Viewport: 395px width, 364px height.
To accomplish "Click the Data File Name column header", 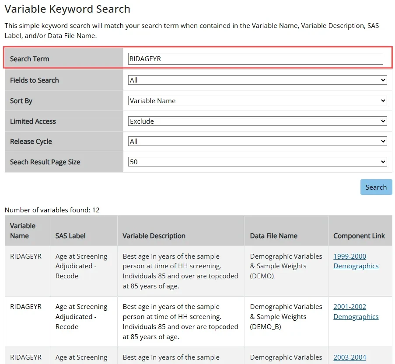I will point(273,236).
